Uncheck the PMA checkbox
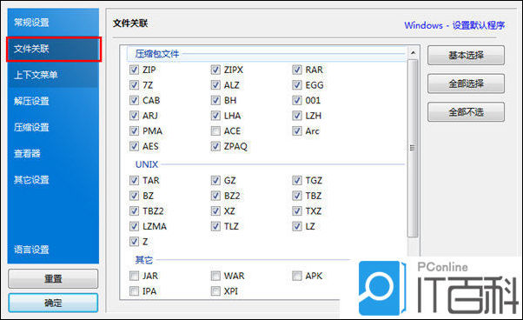523x320 pixels. tap(134, 130)
